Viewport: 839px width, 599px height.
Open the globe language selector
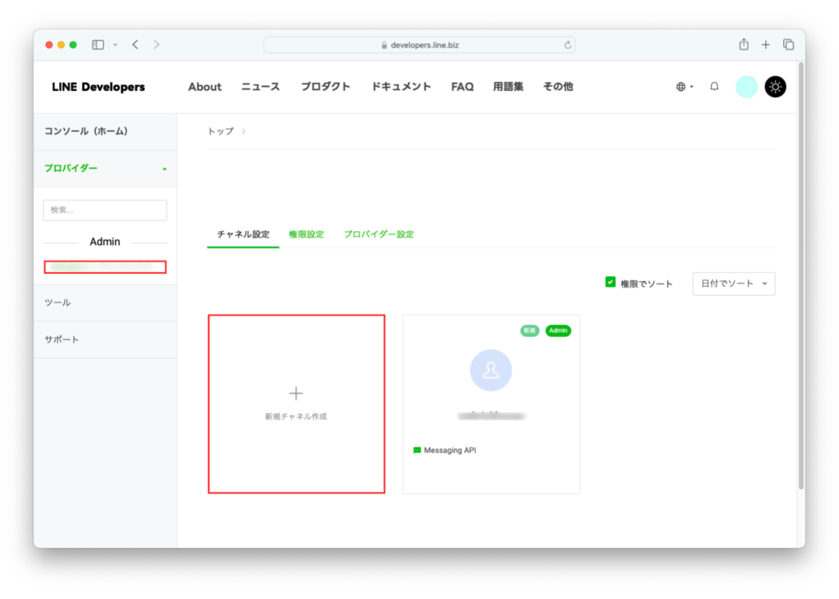684,87
